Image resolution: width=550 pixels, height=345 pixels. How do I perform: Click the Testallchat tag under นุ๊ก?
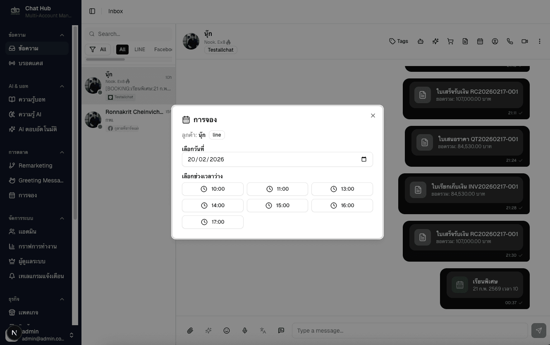pyautogui.click(x=220, y=50)
